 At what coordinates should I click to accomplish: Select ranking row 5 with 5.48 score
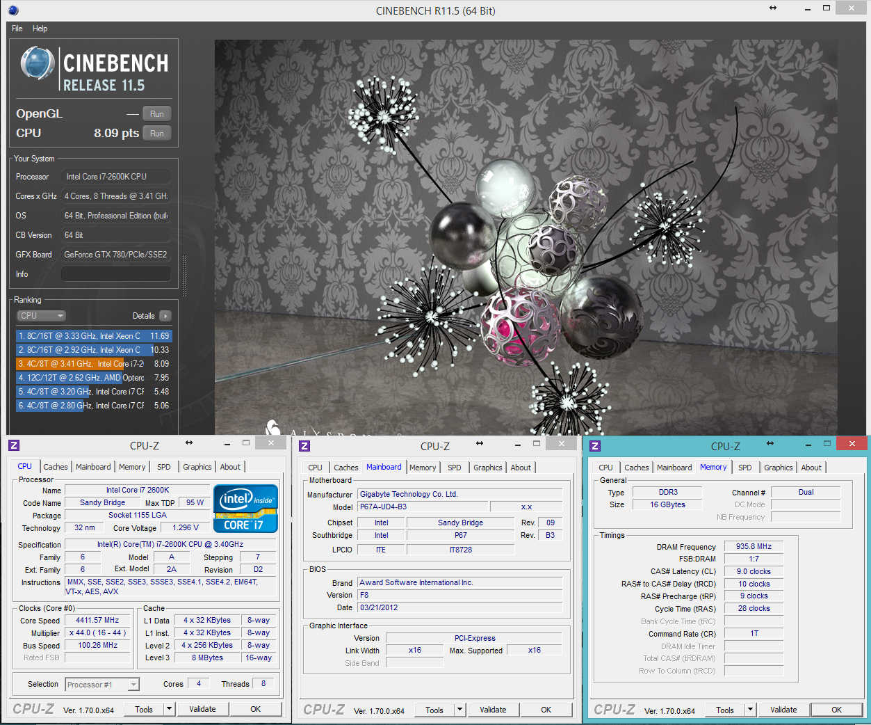(94, 392)
